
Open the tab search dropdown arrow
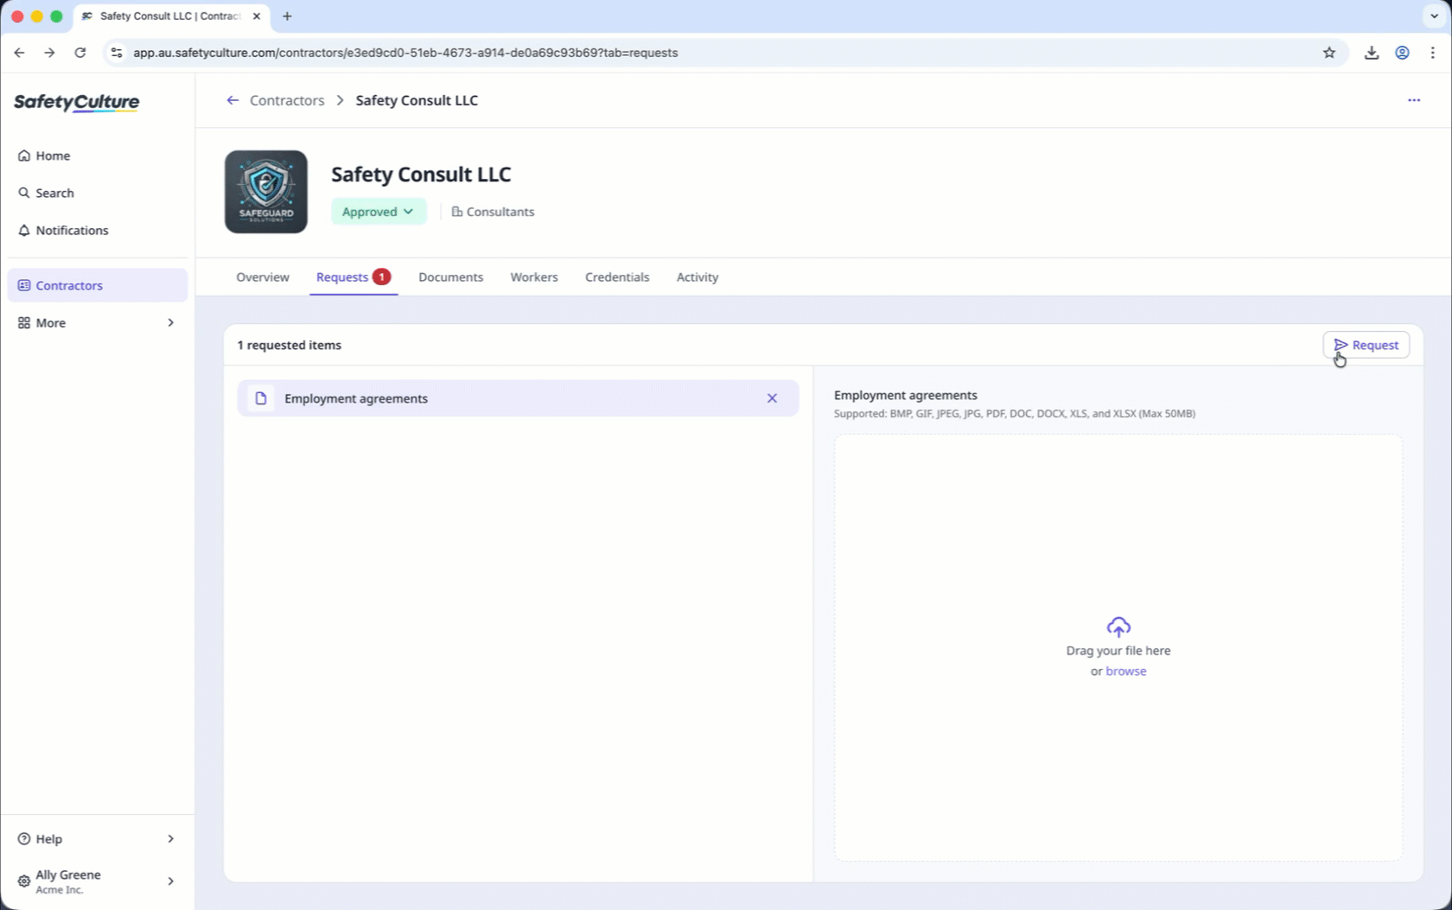tap(1434, 16)
